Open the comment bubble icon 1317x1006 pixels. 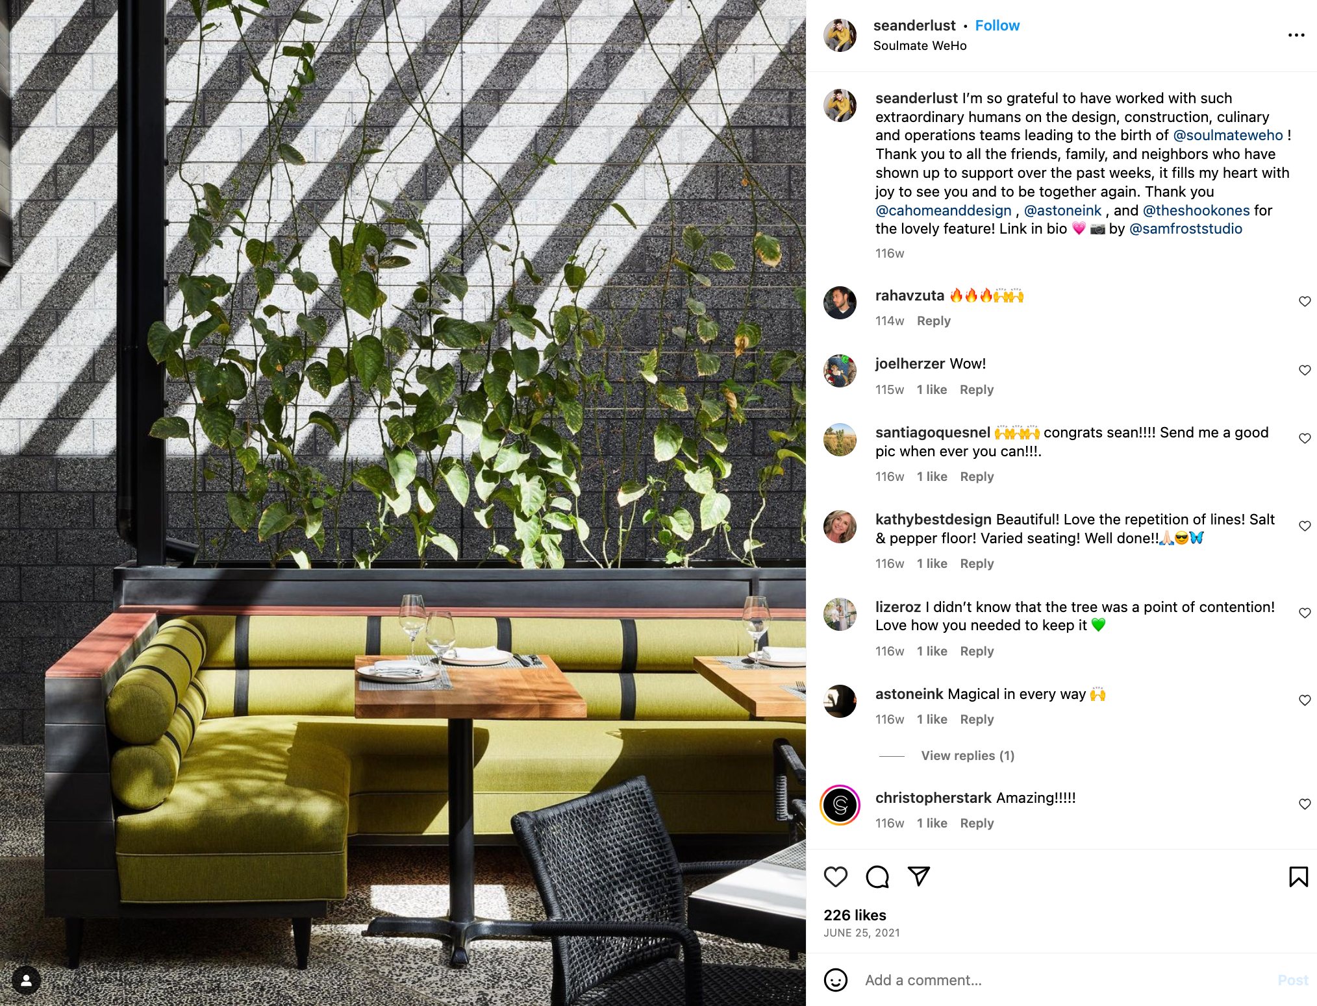click(877, 877)
